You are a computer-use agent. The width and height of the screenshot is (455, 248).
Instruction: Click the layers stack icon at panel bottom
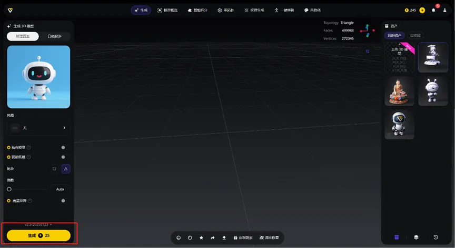click(416, 237)
